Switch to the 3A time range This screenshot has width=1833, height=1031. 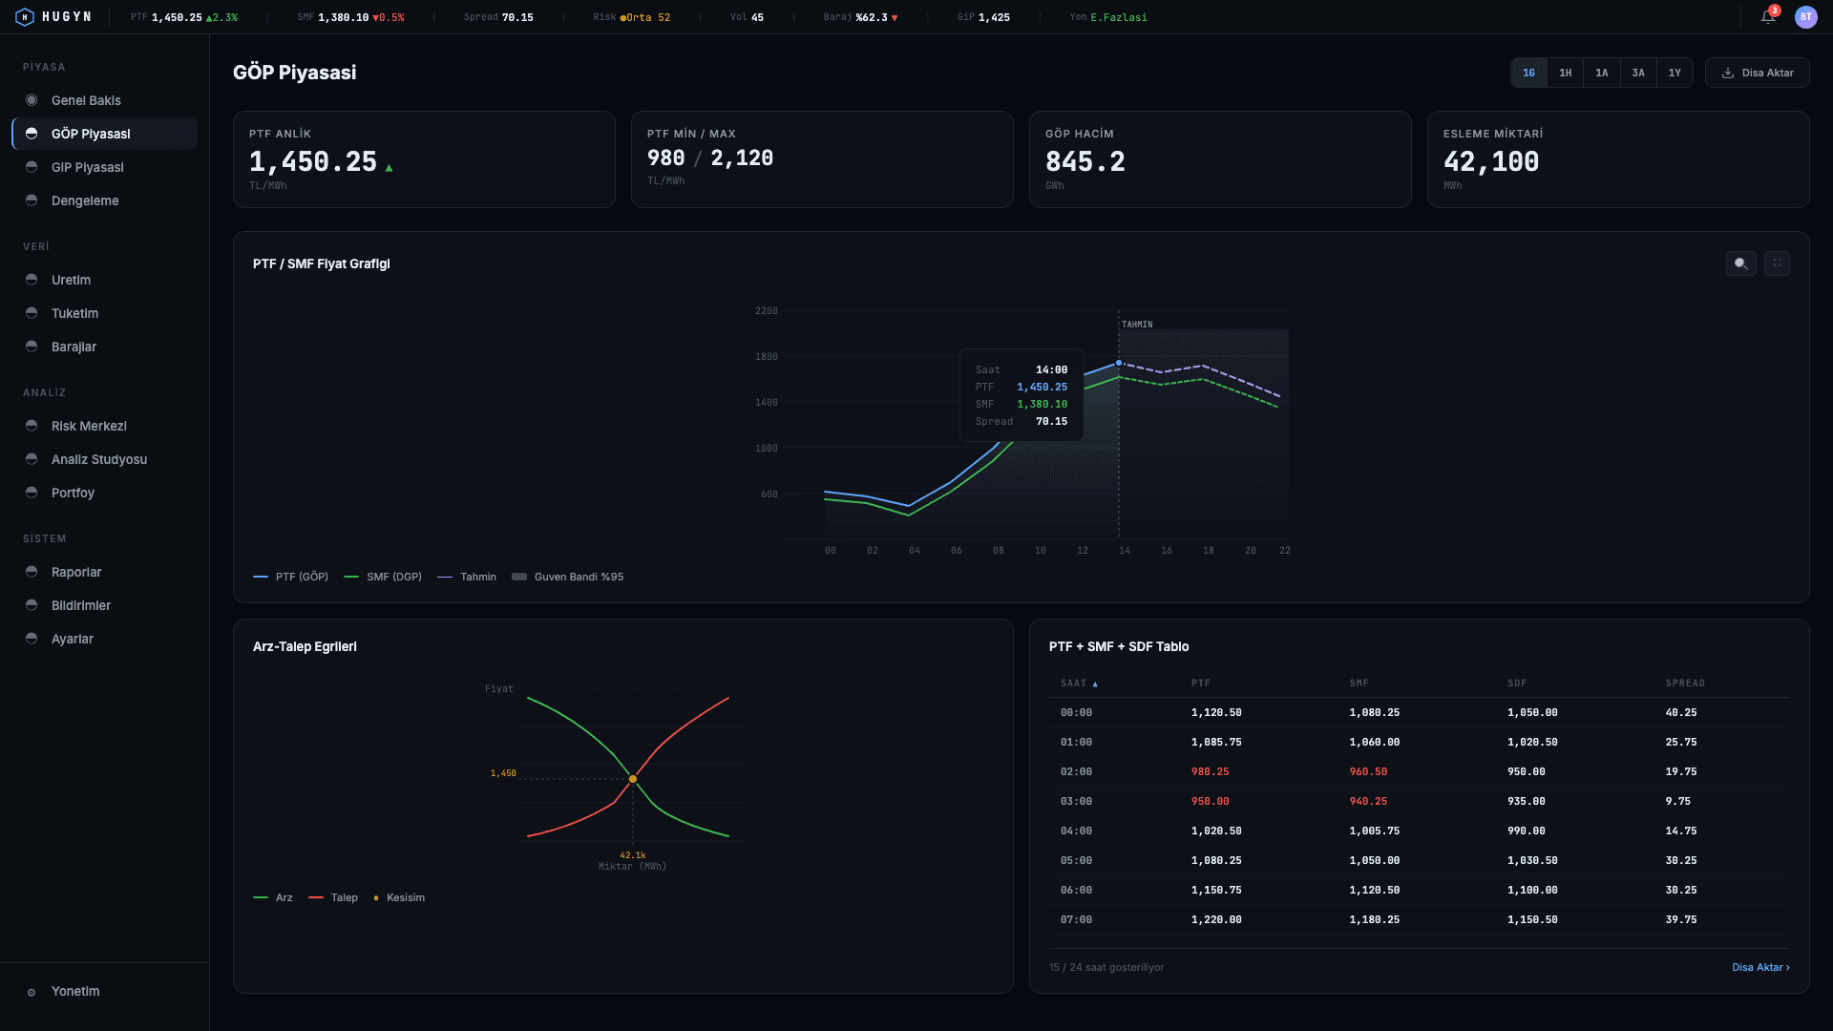1638,73
